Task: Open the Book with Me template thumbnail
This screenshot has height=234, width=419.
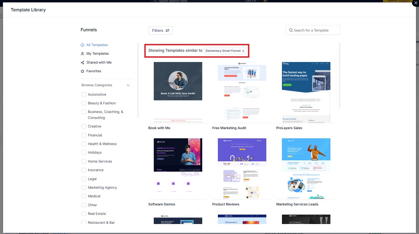Action: pos(178,92)
